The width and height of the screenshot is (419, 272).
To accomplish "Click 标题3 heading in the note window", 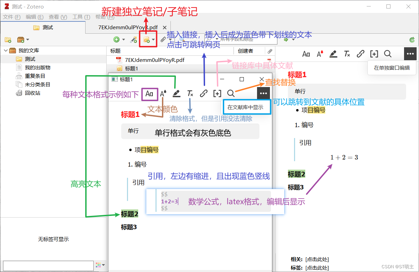I will [x=129, y=227].
